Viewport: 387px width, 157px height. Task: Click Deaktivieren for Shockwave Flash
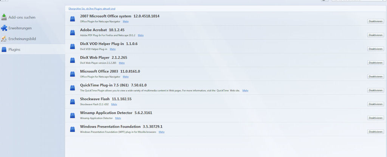click(375, 104)
